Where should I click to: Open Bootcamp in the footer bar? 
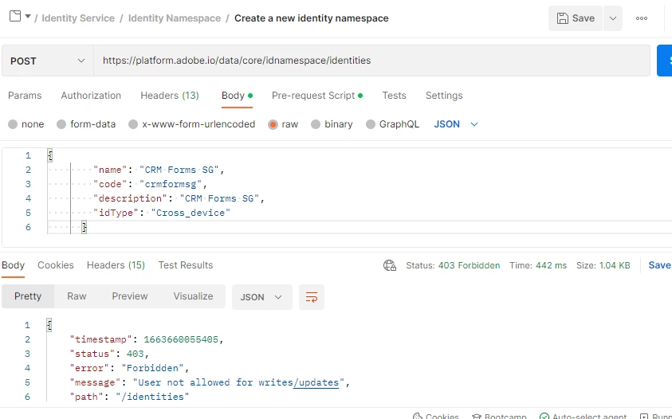[498, 416]
